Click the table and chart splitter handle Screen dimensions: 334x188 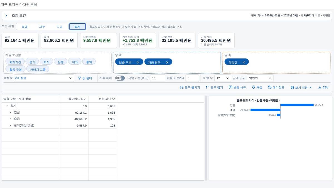click(206, 138)
